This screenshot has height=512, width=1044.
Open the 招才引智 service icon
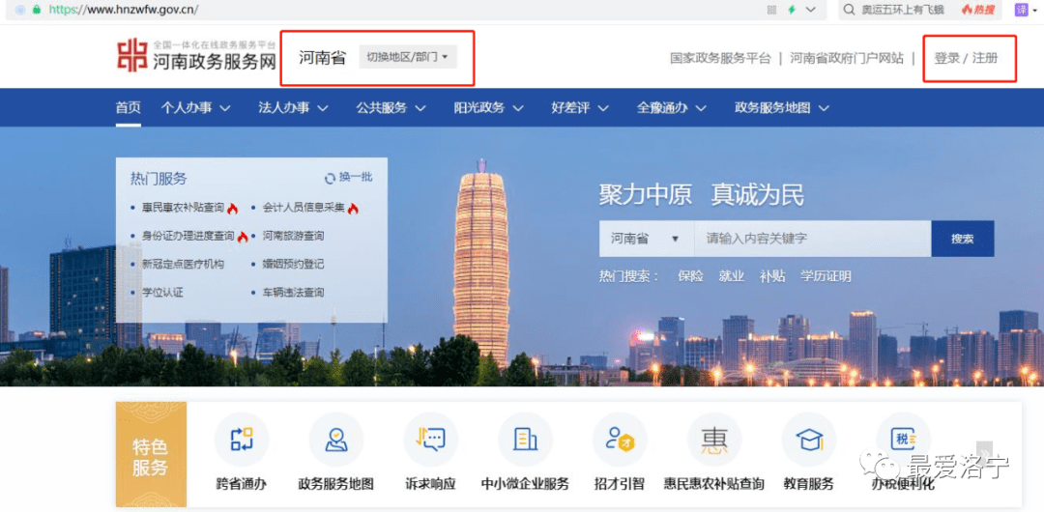(620, 441)
